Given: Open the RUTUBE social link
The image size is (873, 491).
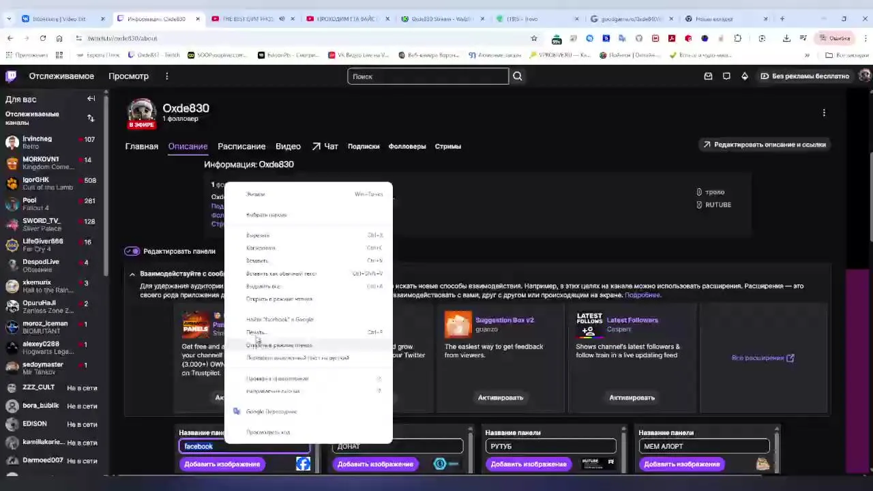Looking at the screenshot, I should [x=714, y=205].
